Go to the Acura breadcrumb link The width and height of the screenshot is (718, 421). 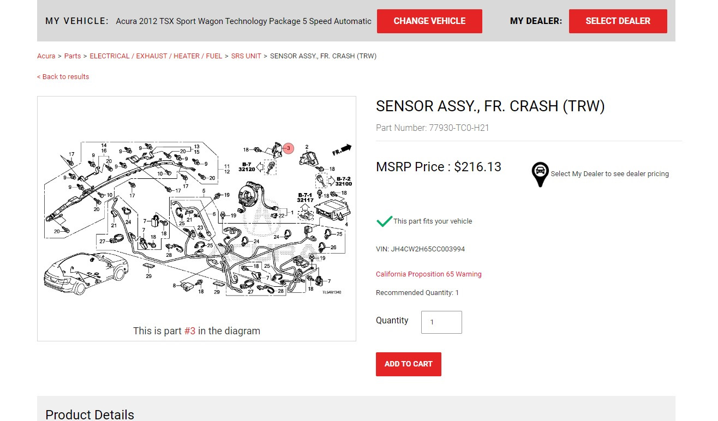coord(46,56)
